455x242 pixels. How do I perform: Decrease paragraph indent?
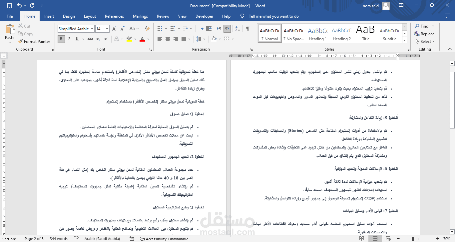201,29
